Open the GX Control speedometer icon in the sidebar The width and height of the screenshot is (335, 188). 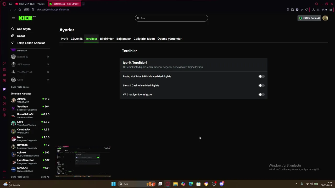pyautogui.click(x=4, y=63)
